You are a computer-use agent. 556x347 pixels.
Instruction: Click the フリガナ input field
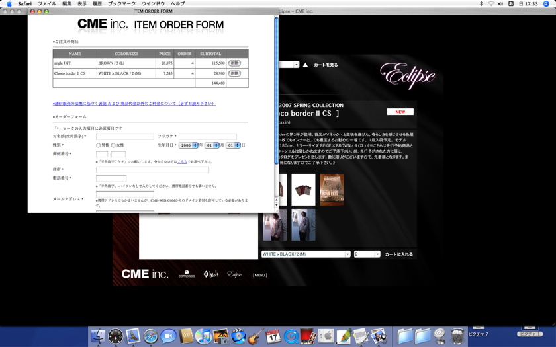(207, 137)
